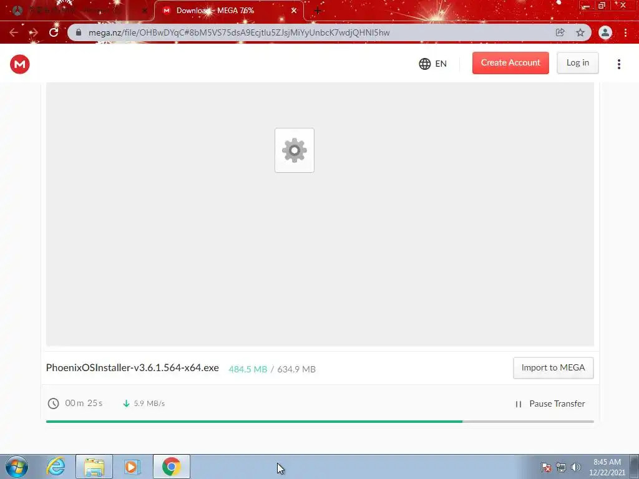Pause the file transfer
This screenshot has width=639, height=479.
click(x=550, y=404)
